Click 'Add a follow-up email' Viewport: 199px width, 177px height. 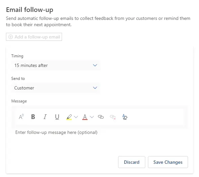[x=37, y=37]
